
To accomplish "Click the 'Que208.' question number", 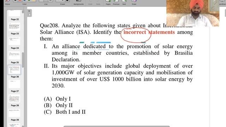I will [49, 25].
